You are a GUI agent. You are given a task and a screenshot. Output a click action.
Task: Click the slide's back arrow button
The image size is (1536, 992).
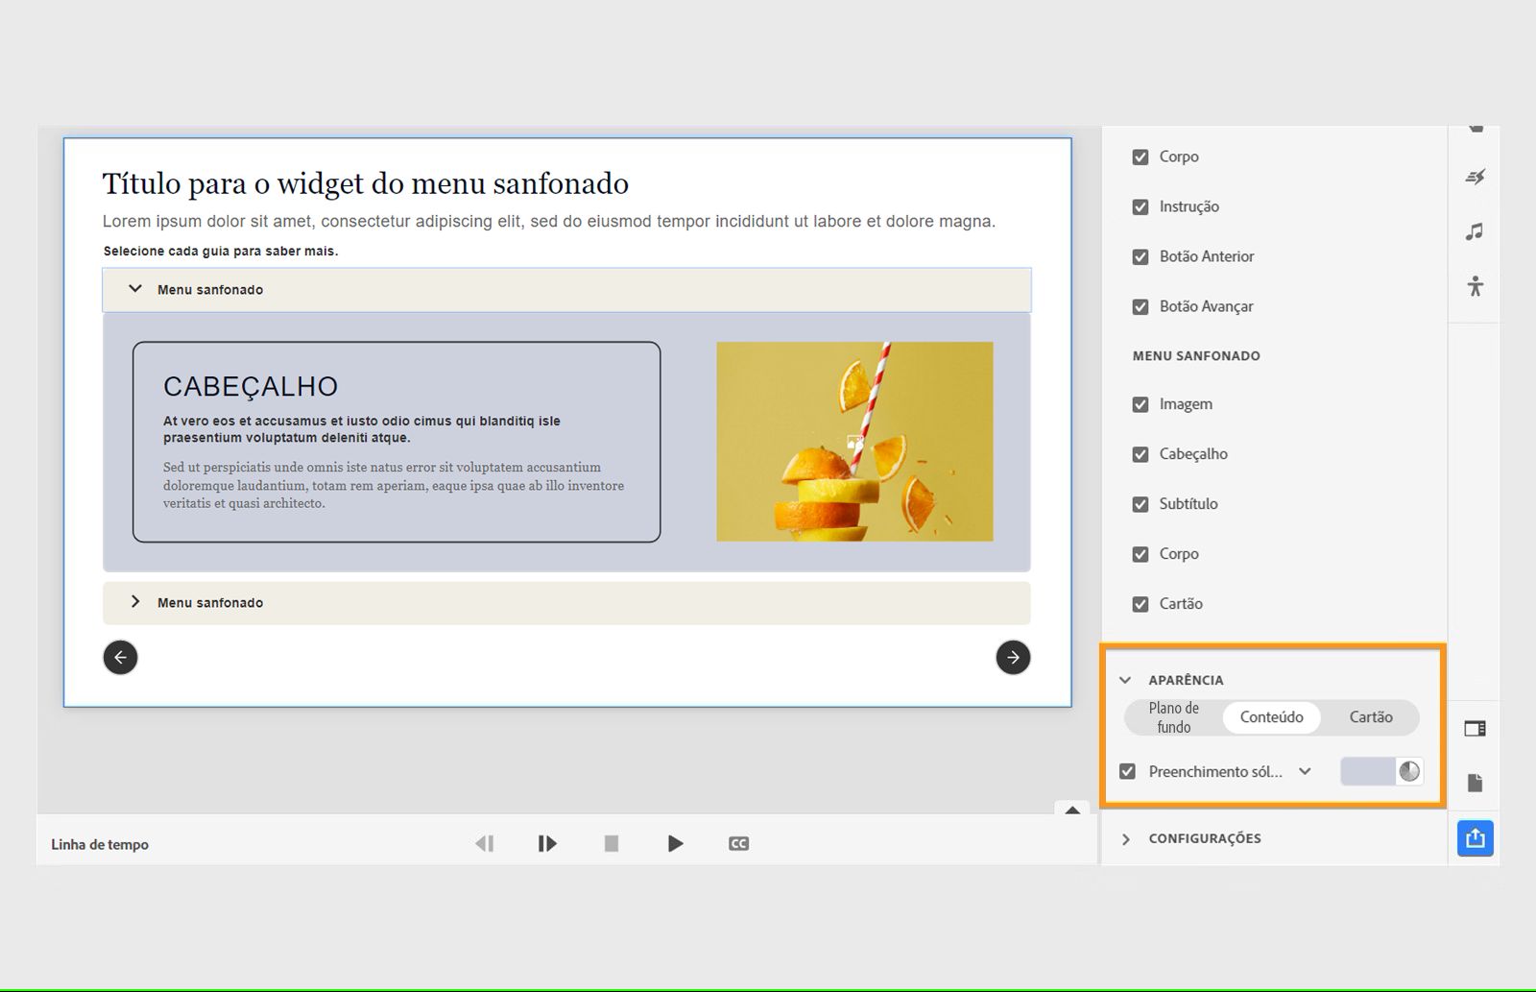click(120, 657)
